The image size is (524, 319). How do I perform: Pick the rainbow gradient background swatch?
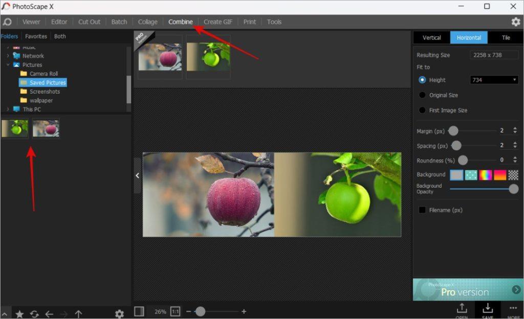pos(486,175)
